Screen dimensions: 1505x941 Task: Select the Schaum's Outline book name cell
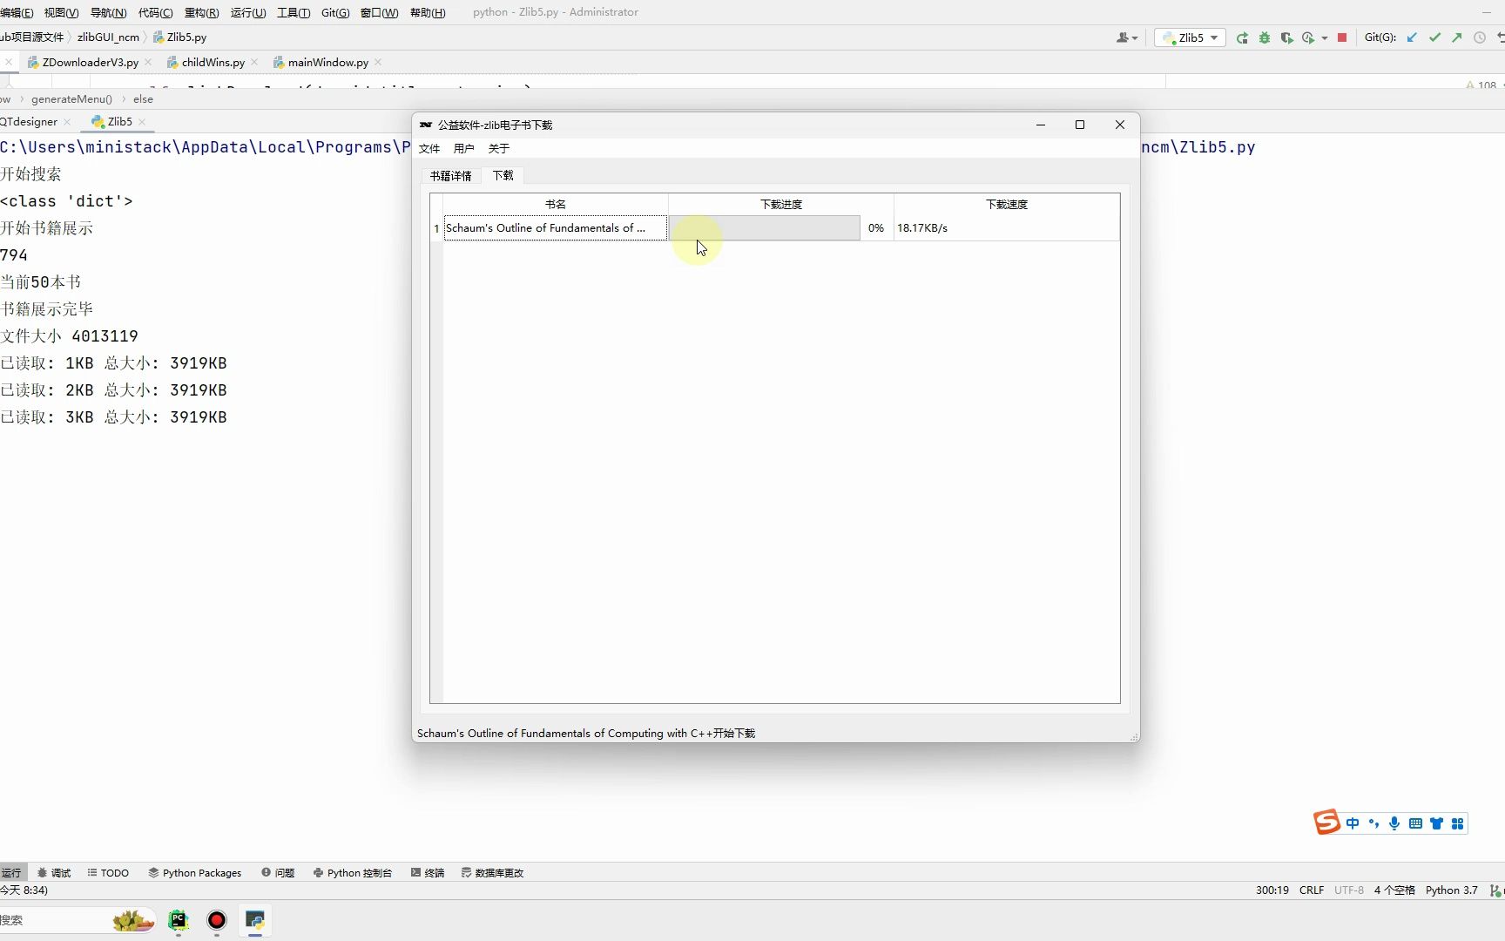point(556,228)
